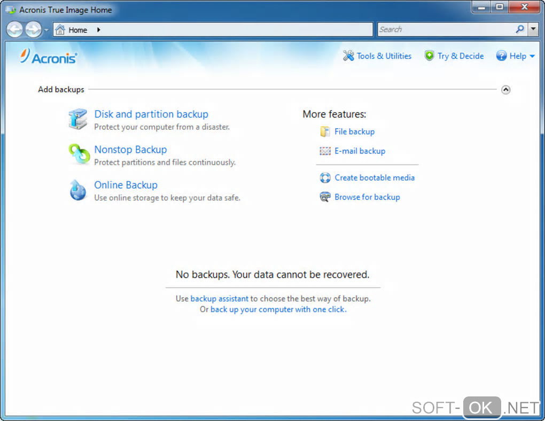This screenshot has height=421, width=545.
Task: Select the File backup link
Action: pos(355,131)
